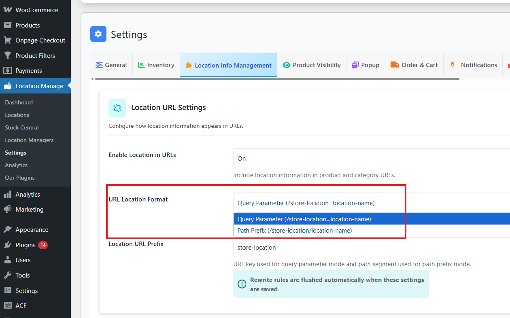Image resolution: width=510 pixels, height=318 pixels.
Task: Go to the Notifications tab
Action: (473, 65)
